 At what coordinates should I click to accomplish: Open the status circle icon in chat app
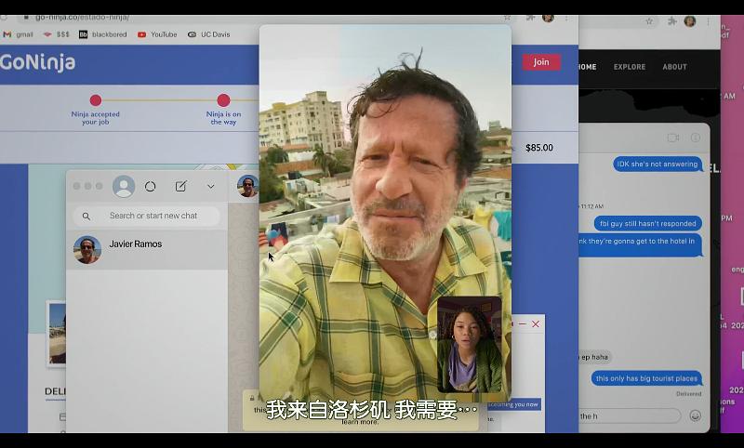click(x=151, y=187)
